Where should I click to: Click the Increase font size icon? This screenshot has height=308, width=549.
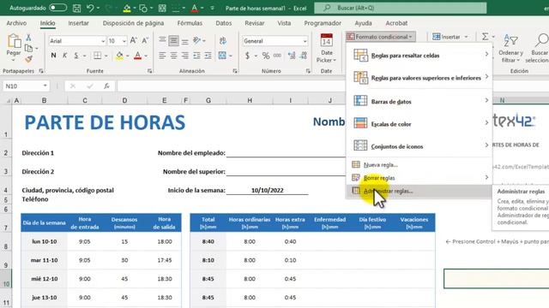click(x=134, y=41)
